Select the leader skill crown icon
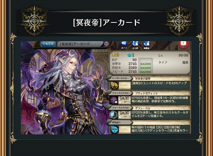This screenshot has width=213, height=156. pos(114,85)
